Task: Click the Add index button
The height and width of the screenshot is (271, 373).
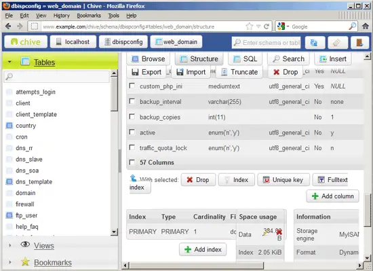Action: point(203,249)
